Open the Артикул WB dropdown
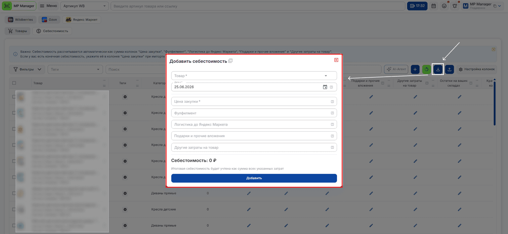Viewport: 508px width, 234px height. [x=85, y=6]
